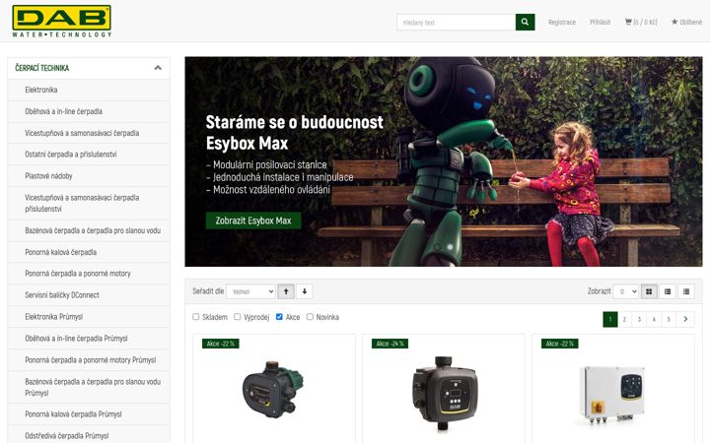
Task: Click the Přihlásit login link
Action: [600, 22]
